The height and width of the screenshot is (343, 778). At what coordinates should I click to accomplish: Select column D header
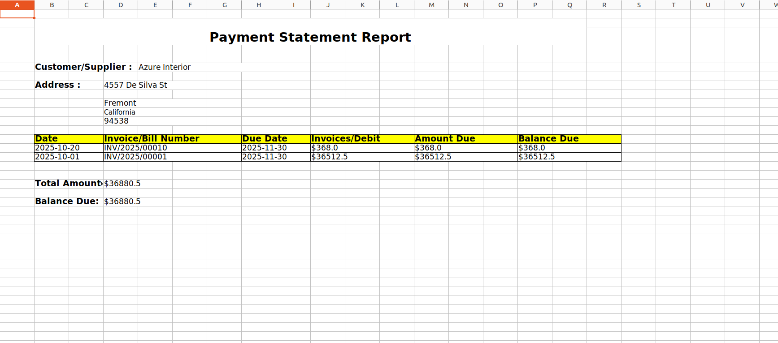(x=121, y=5)
